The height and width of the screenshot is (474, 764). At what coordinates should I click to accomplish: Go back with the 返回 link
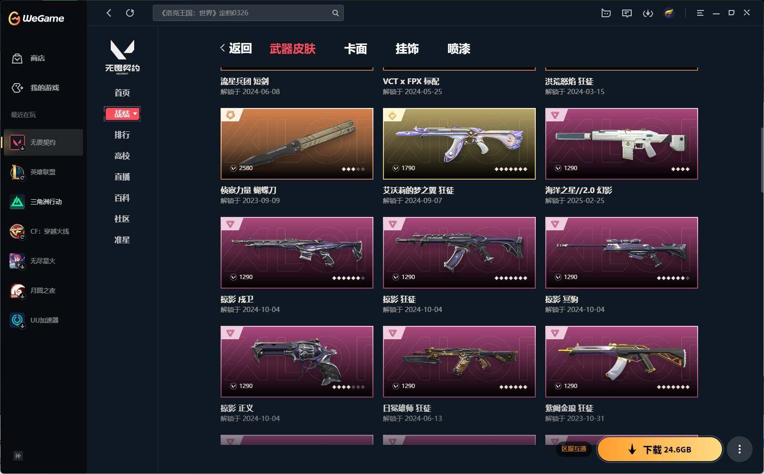tap(236, 48)
